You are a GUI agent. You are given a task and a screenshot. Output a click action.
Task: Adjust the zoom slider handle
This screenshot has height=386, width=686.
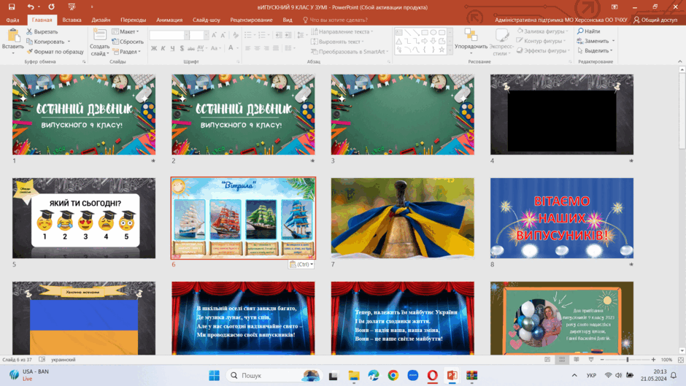pyautogui.click(x=628, y=359)
